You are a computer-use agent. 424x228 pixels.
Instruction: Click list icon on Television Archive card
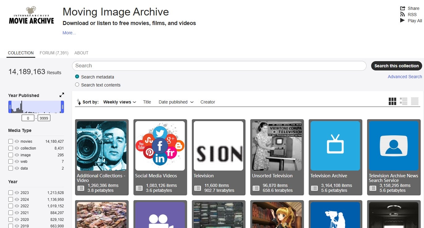click(314, 188)
